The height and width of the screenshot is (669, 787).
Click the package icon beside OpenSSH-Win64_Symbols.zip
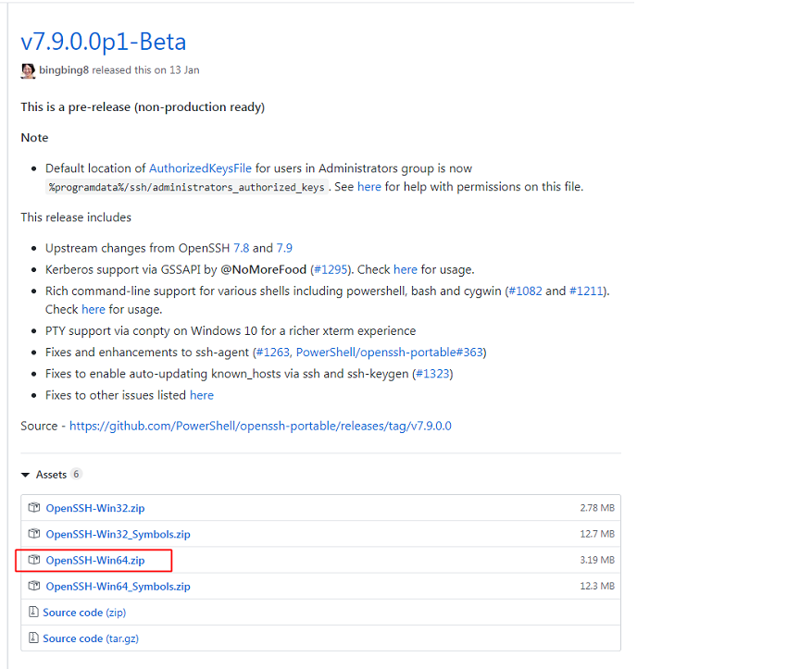pos(34,586)
